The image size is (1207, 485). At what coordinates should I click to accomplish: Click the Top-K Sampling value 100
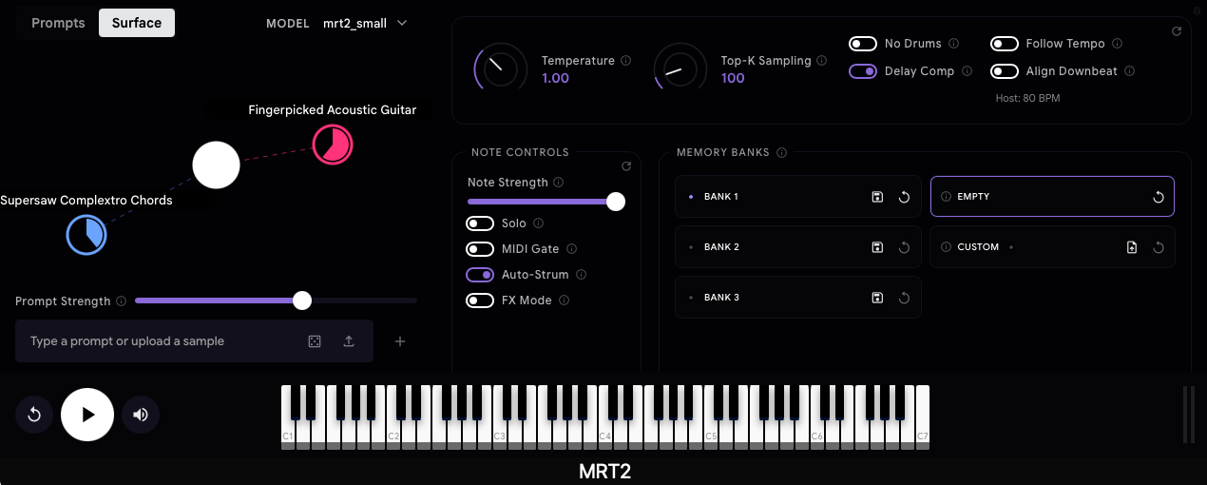click(x=733, y=78)
